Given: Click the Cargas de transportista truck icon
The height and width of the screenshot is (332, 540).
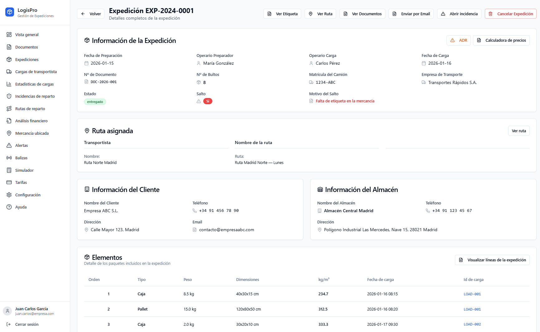Looking at the screenshot, I should click(9, 72).
